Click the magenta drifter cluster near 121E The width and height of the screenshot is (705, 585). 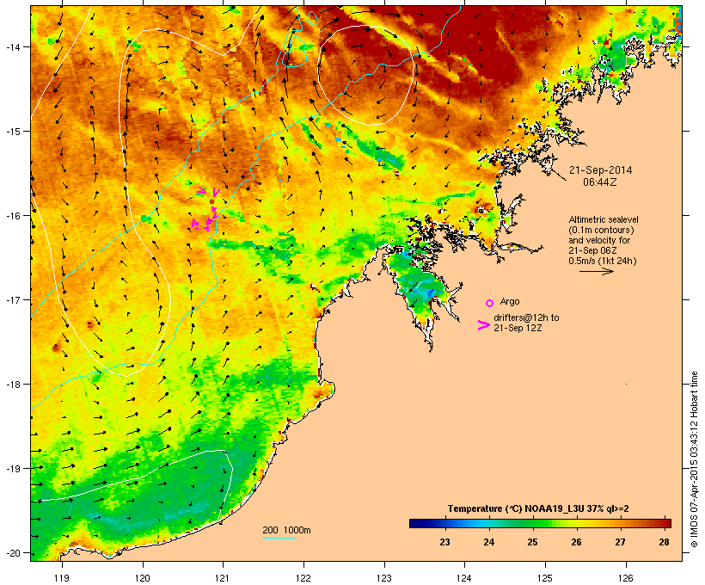coord(207,211)
